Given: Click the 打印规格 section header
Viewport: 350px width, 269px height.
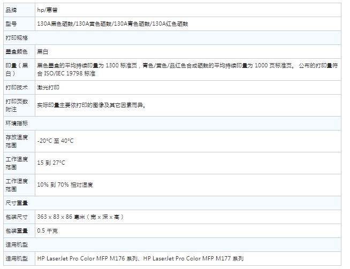Looking at the screenshot, I should (17, 38).
